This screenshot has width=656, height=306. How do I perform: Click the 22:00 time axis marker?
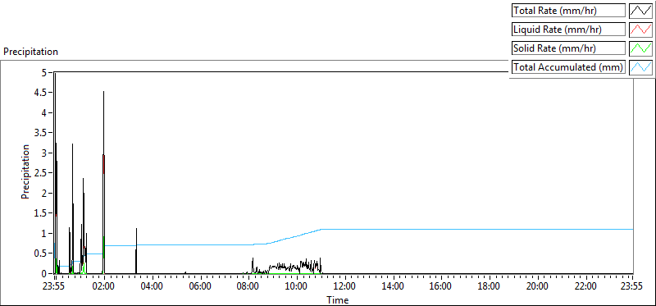pyautogui.click(x=585, y=287)
